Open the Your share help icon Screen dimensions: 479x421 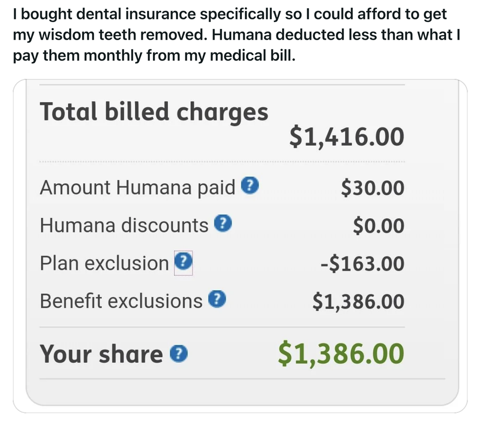coord(179,354)
